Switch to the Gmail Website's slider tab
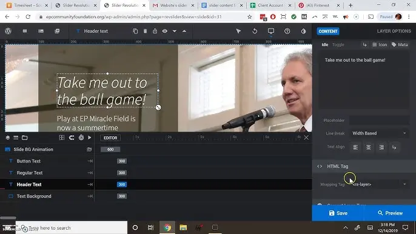 [x=173, y=5]
